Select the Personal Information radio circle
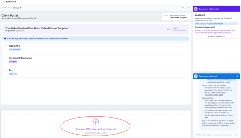The image size is (241, 138). [x=6, y=59]
